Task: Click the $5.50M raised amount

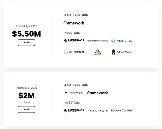Action: [27, 34]
